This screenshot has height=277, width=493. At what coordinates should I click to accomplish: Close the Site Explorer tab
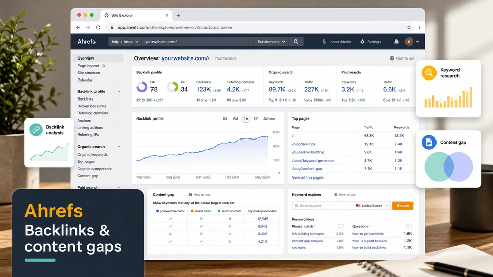click(167, 15)
